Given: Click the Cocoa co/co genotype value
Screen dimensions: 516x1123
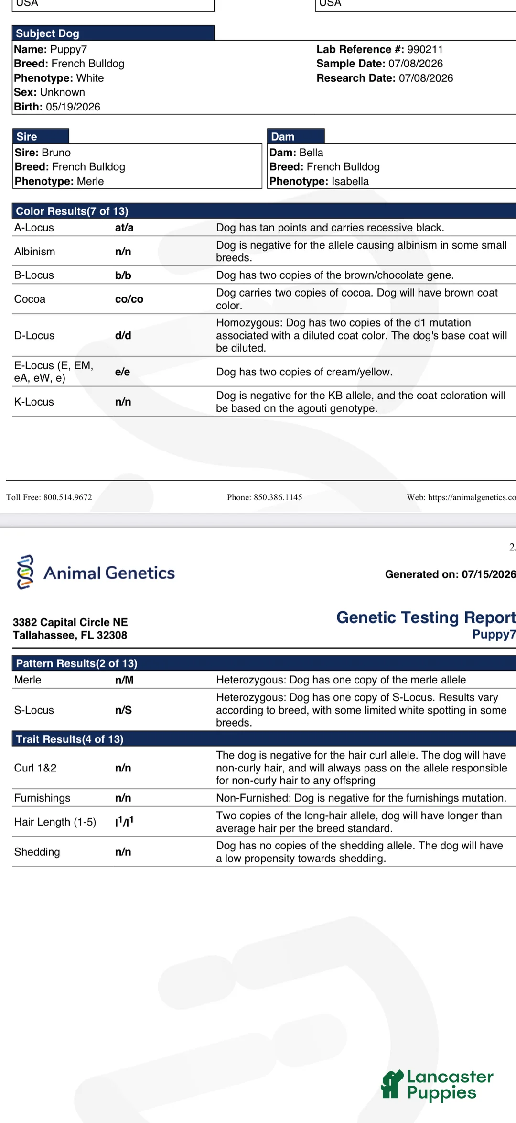Looking at the screenshot, I should [x=129, y=299].
